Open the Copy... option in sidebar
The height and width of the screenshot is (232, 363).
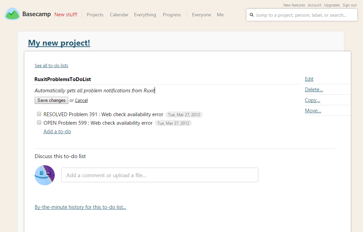point(312,100)
